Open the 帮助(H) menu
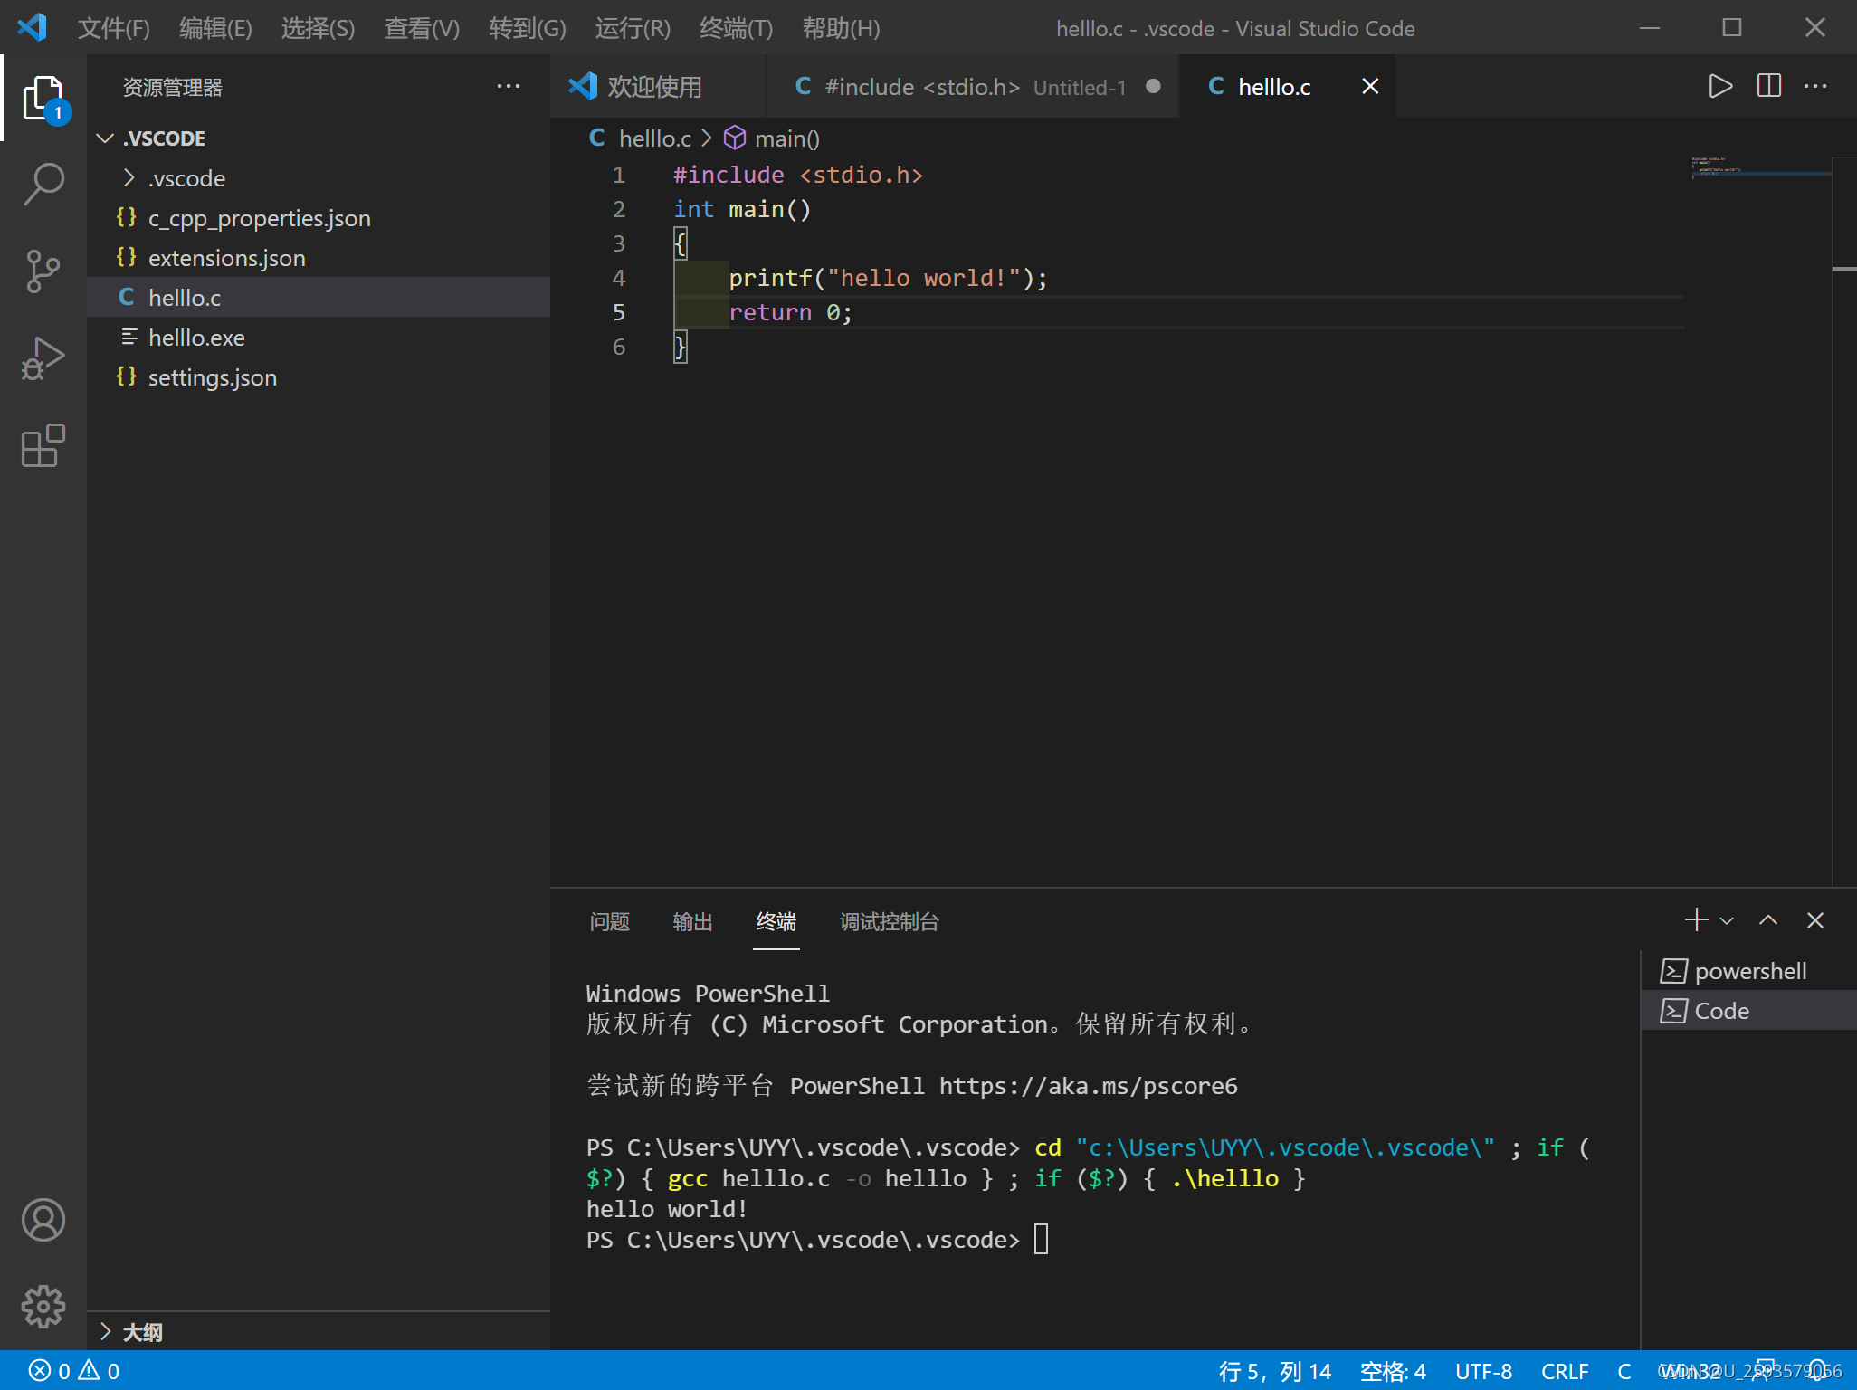 pos(841,28)
